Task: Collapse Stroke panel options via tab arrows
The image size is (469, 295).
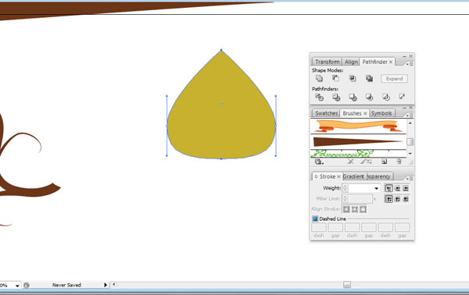Action: [316, 176]
